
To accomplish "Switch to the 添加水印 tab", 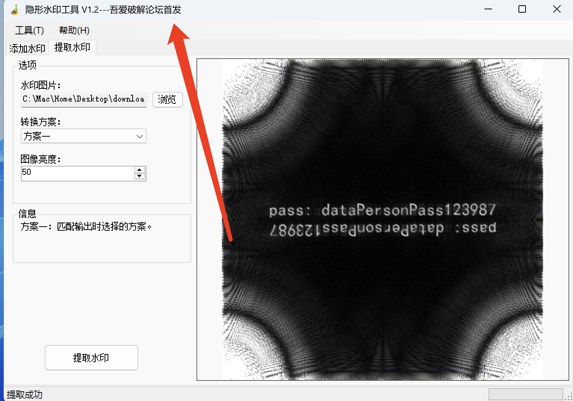I will 27,48.
